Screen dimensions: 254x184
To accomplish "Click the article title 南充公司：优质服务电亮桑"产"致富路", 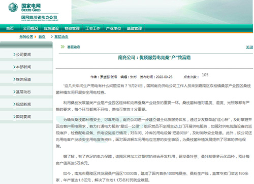I will coord(154,58).
